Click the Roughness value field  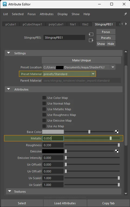click(x=53, y=145)
